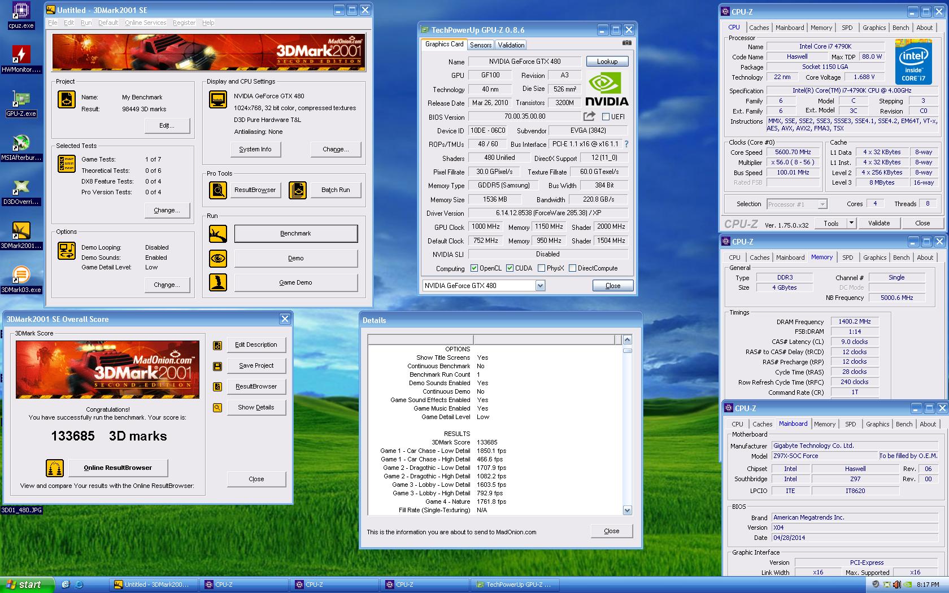Screen dimensions: 949x593
Task: Close the Details window with Close button
Action: [612, 531]
